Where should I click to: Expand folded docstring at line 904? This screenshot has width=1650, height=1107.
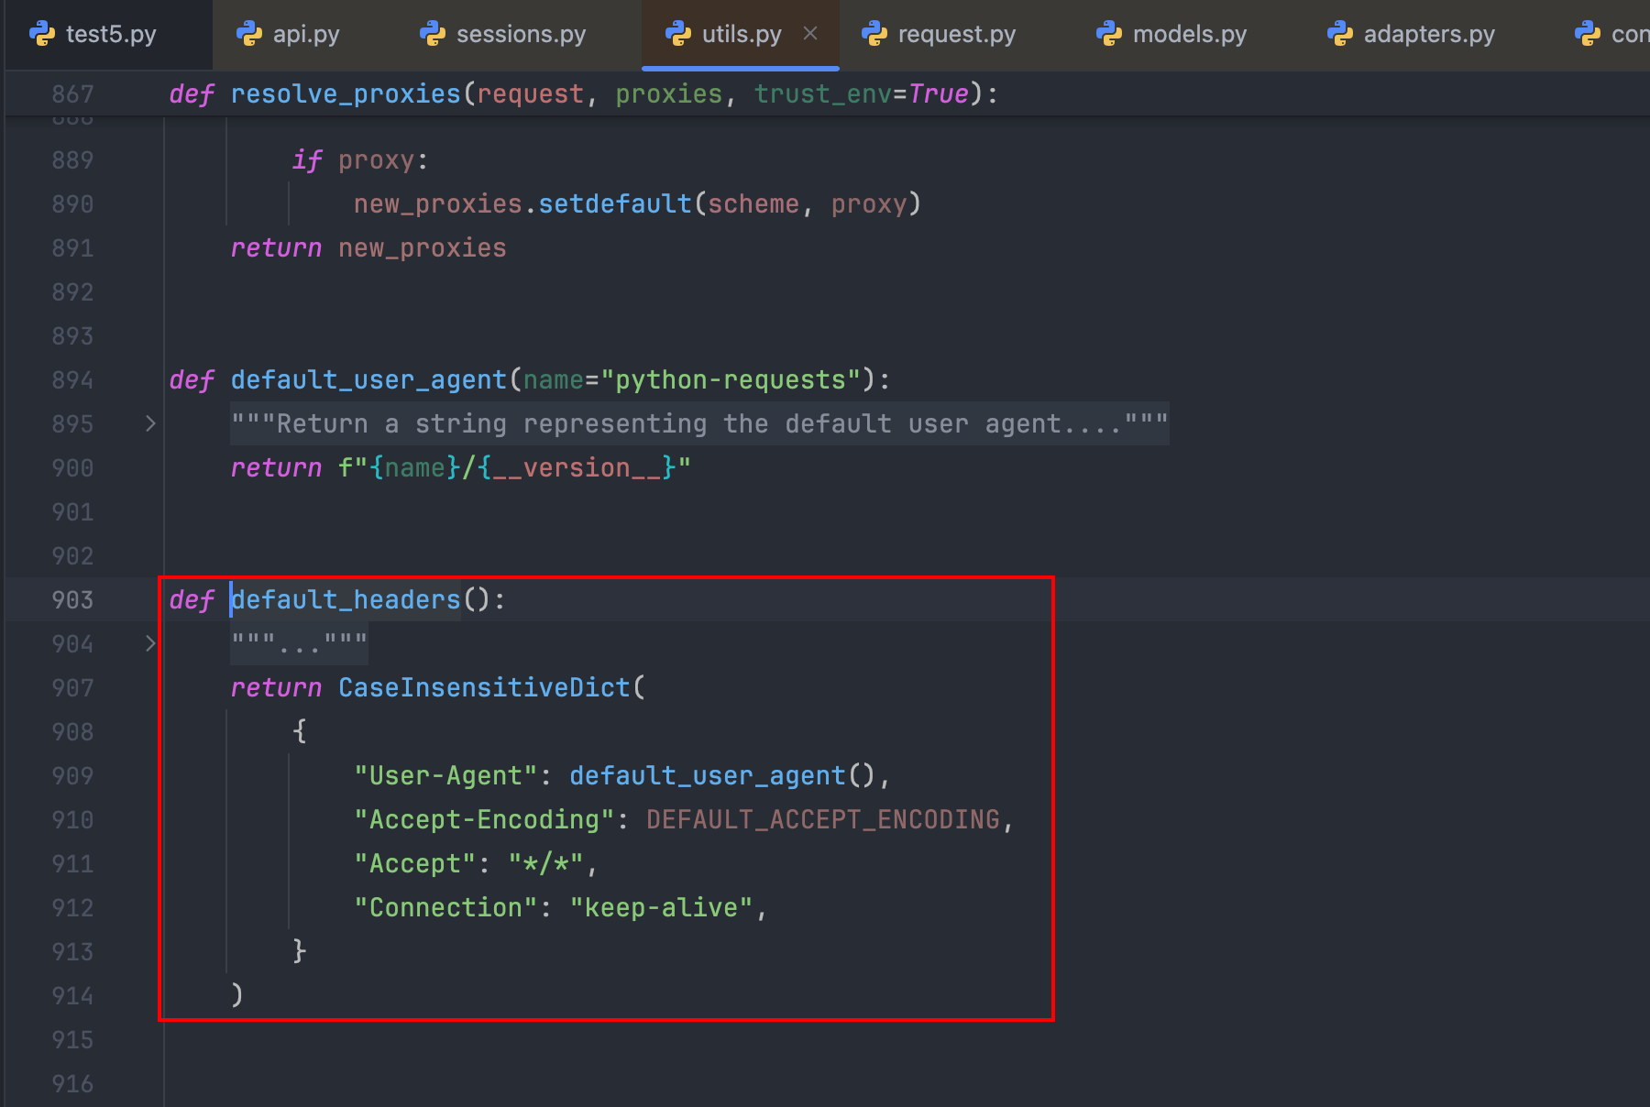coord(150,644)
